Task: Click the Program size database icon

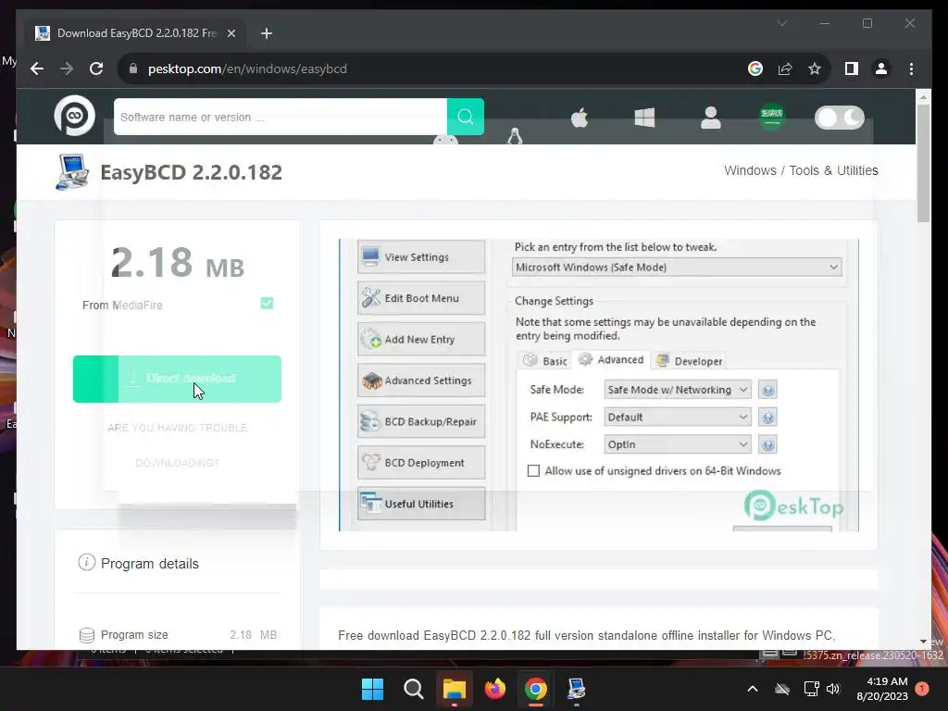Action: 87,635
